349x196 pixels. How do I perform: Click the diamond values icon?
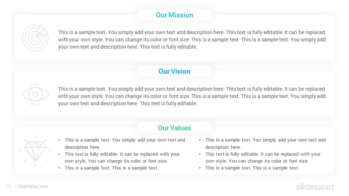(35, 150)
